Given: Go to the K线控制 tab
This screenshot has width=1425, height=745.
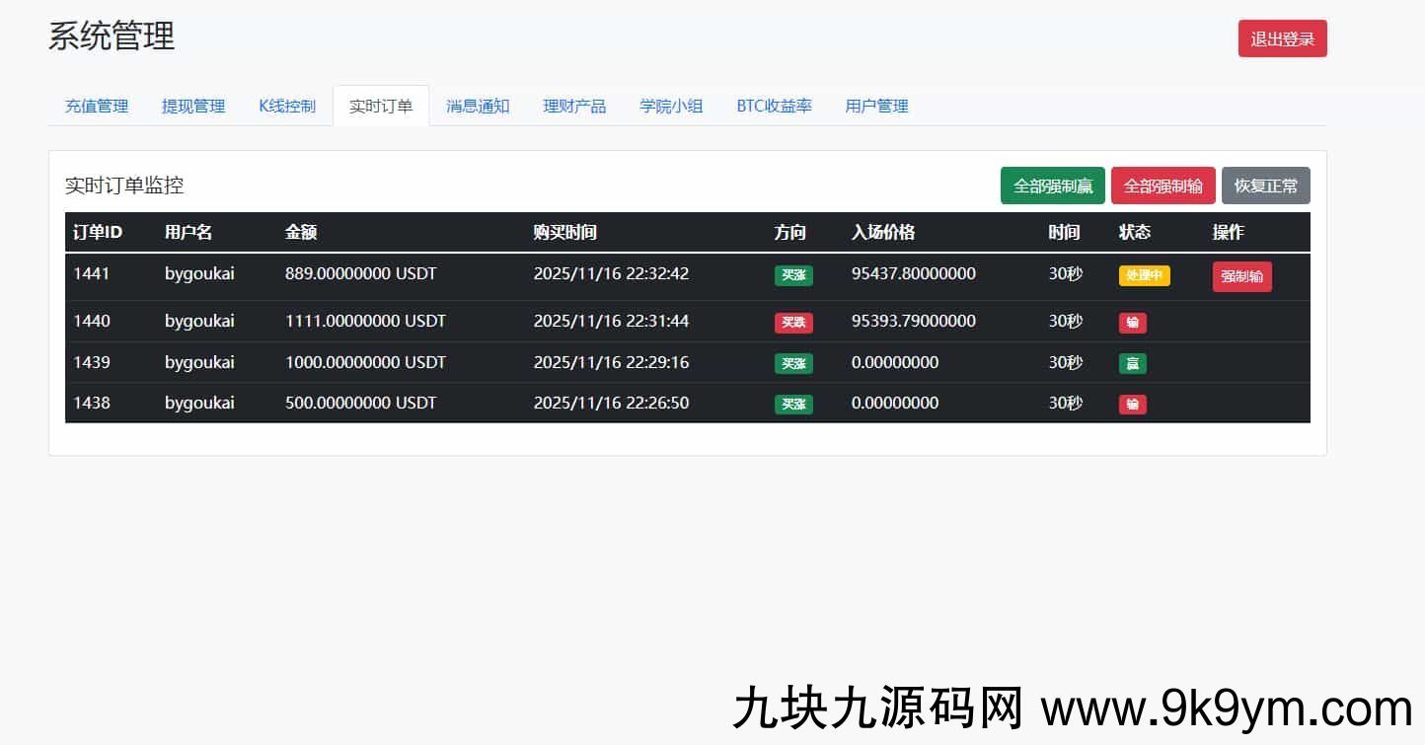Looking at the screenshot, I should (287, 106).
